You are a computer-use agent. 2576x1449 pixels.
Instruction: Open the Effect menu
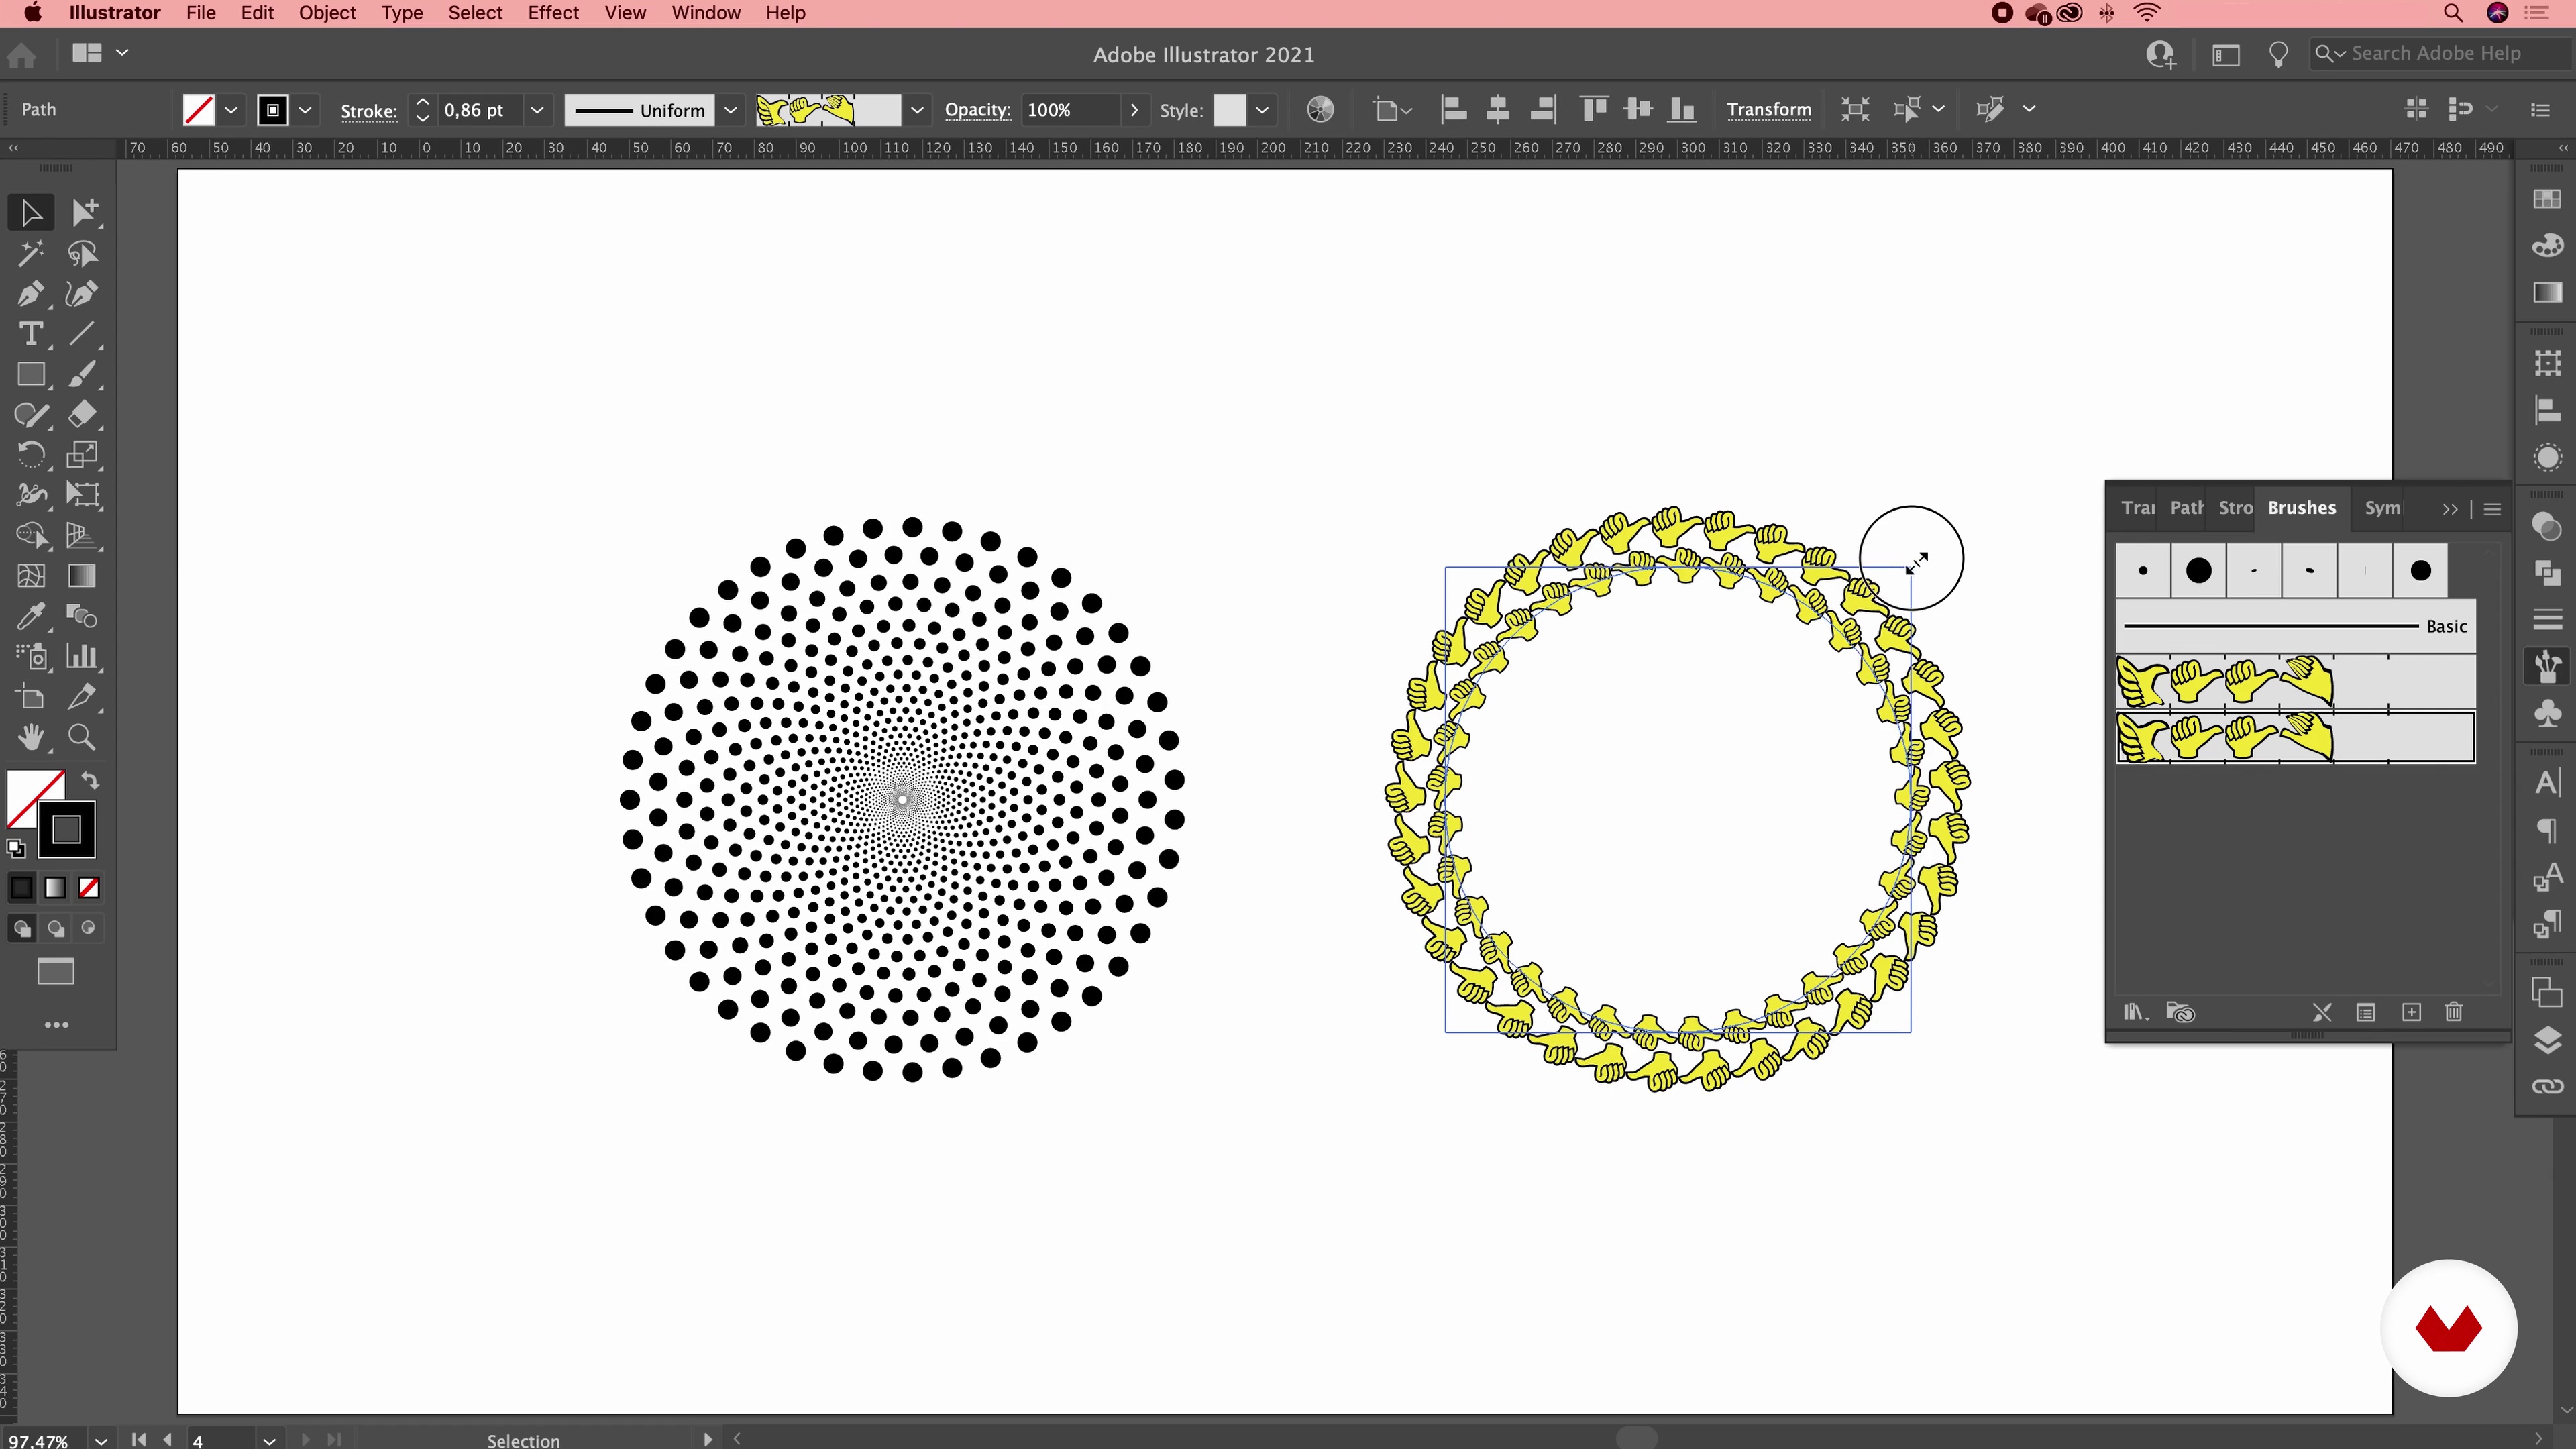[552, 13]
